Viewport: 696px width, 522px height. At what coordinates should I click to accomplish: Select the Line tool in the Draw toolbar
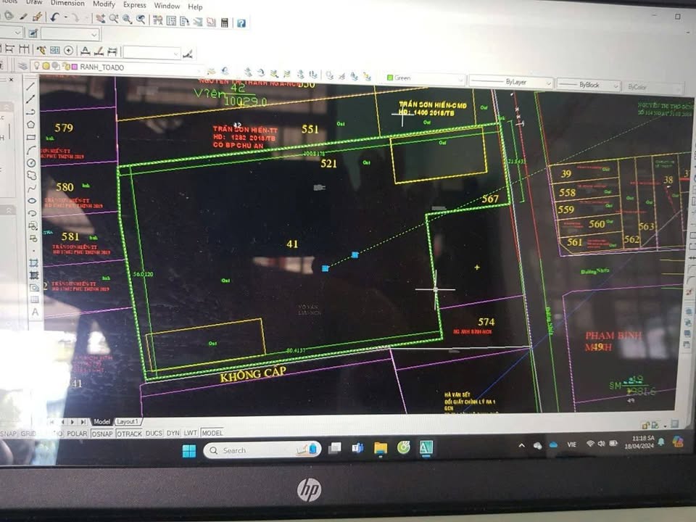coord(30,86)
